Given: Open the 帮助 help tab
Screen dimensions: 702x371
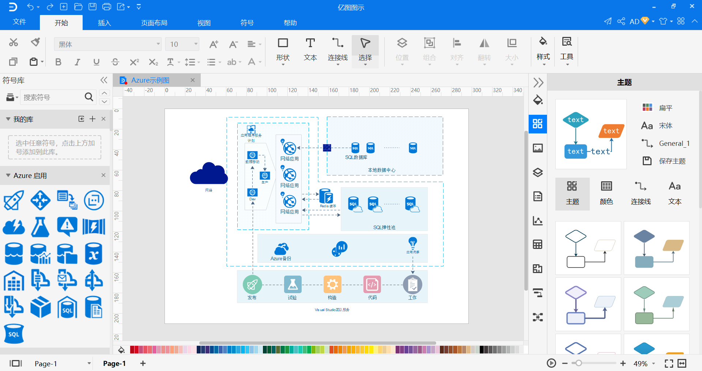Looking at the screenshot, I should [x=290, y=23].
